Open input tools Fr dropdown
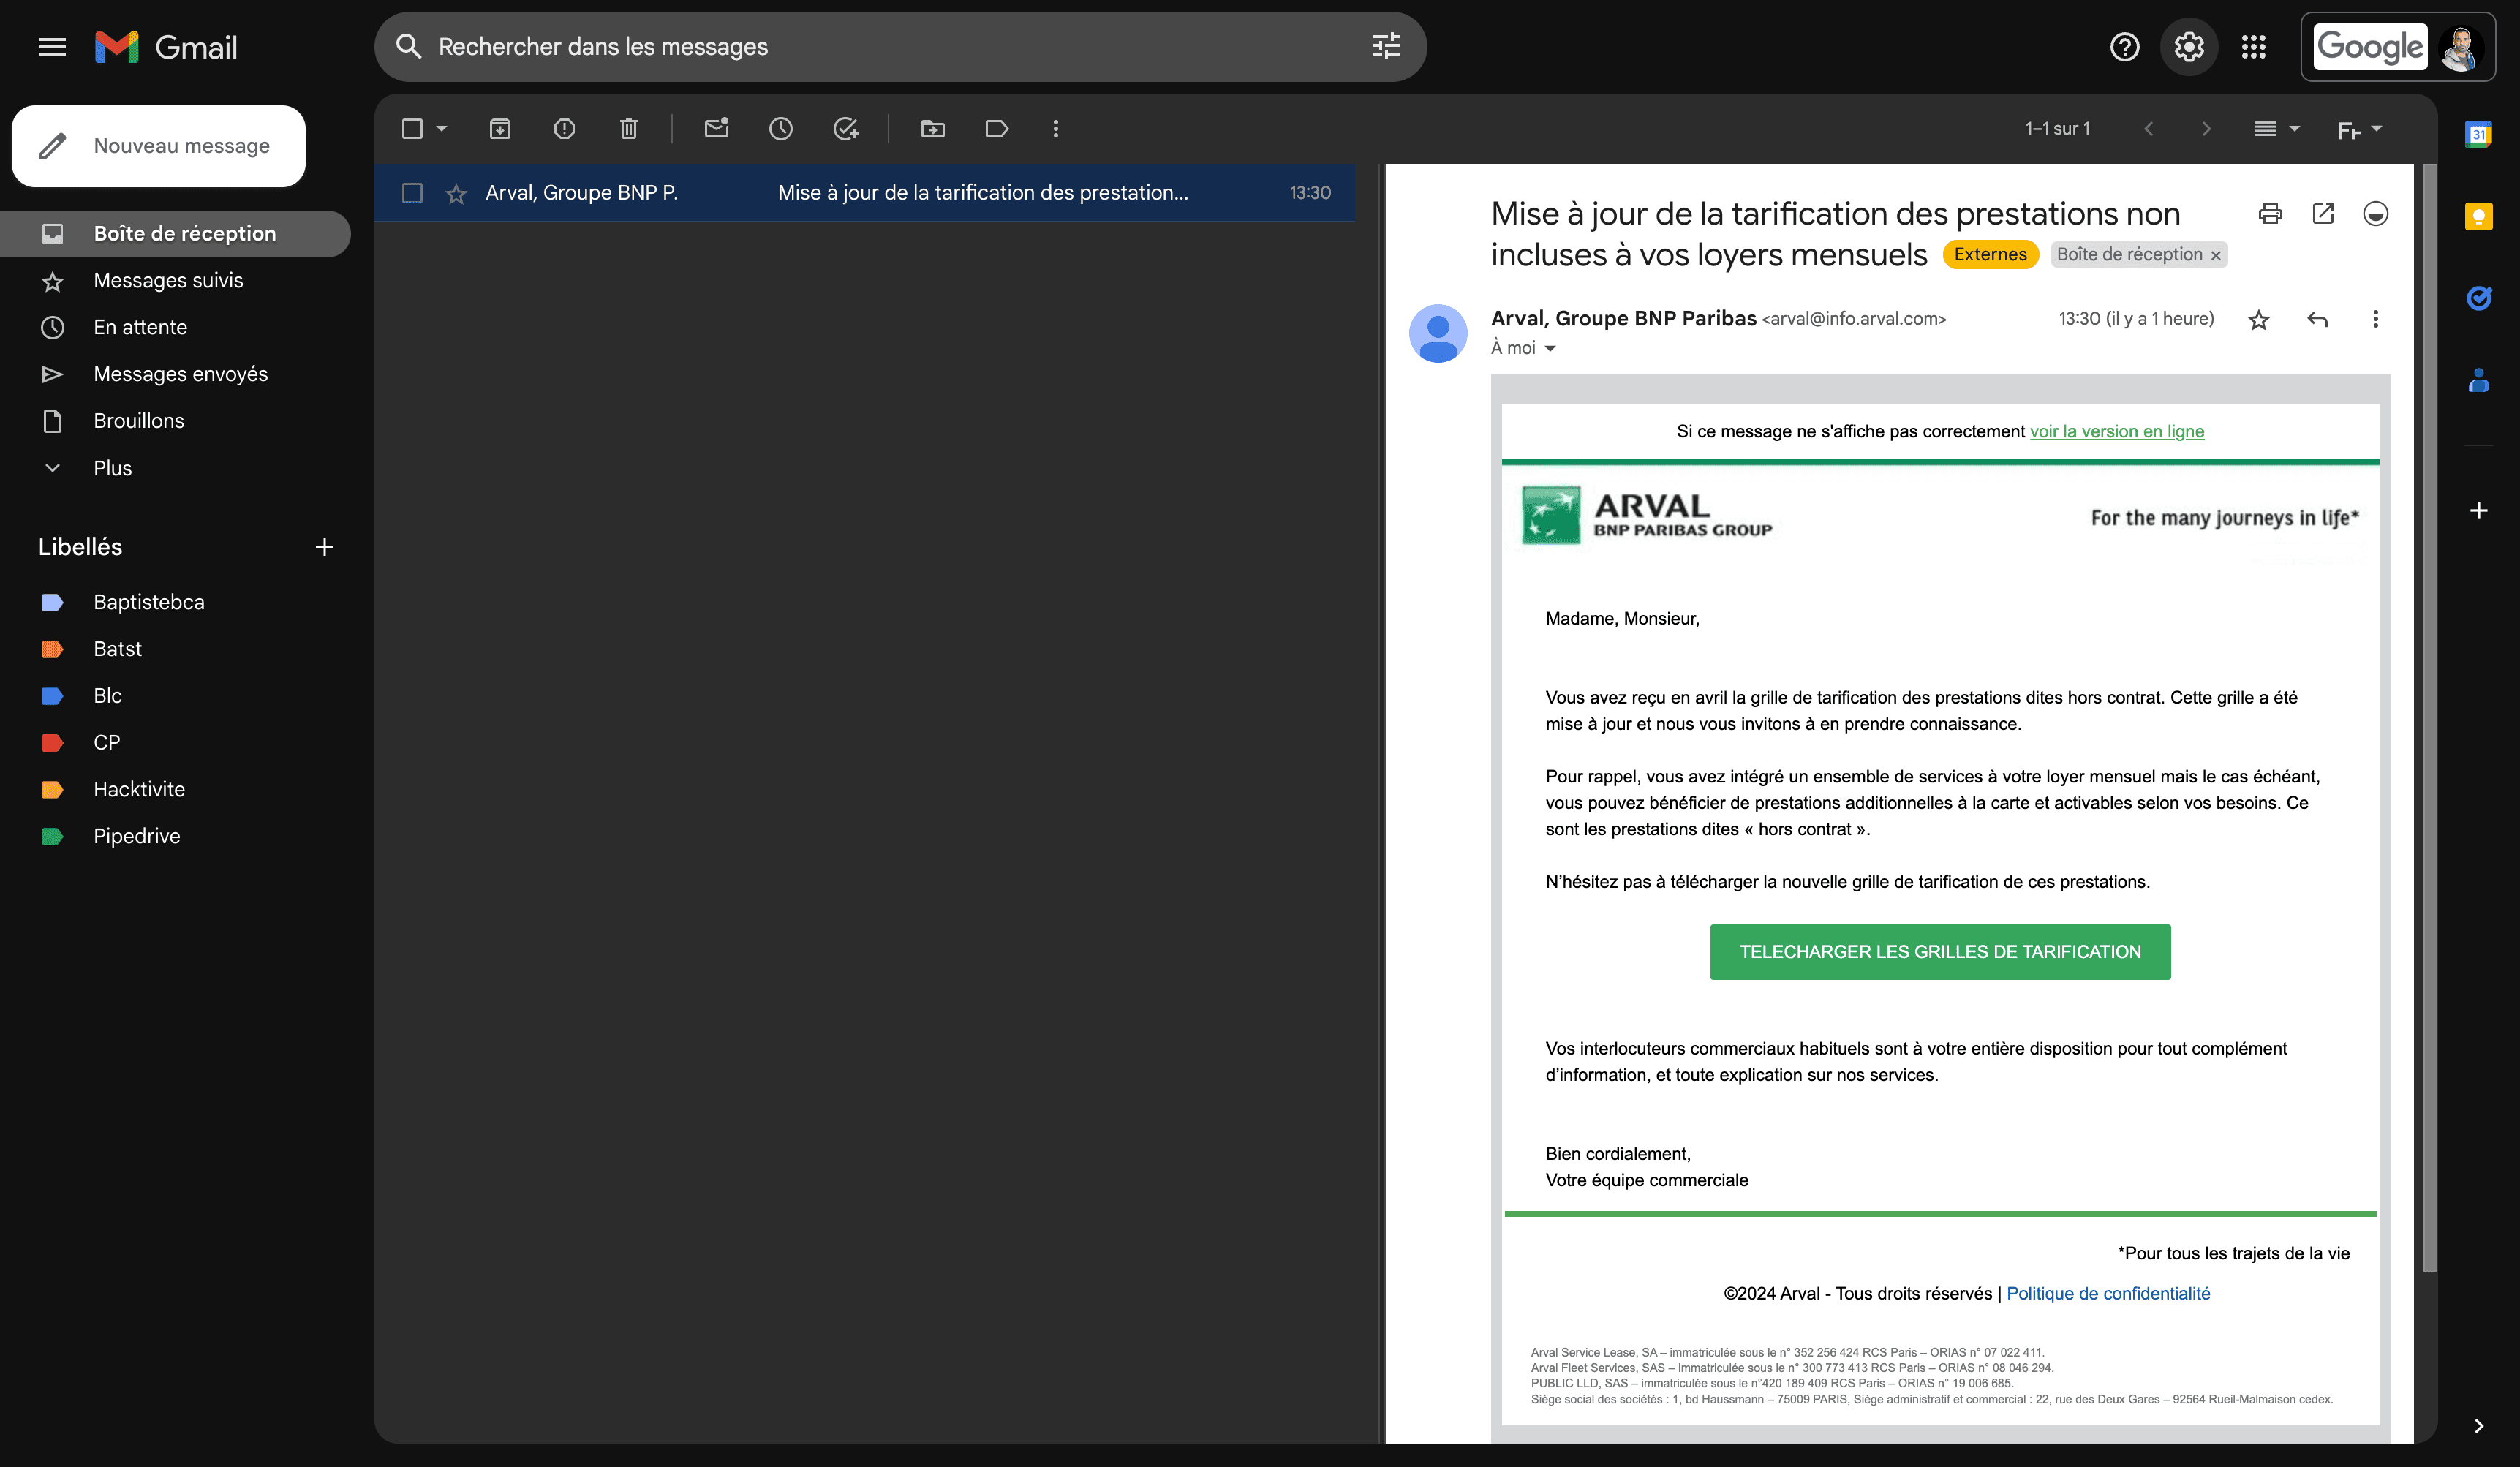The image size is (2520, 1467). (2359, 129)
